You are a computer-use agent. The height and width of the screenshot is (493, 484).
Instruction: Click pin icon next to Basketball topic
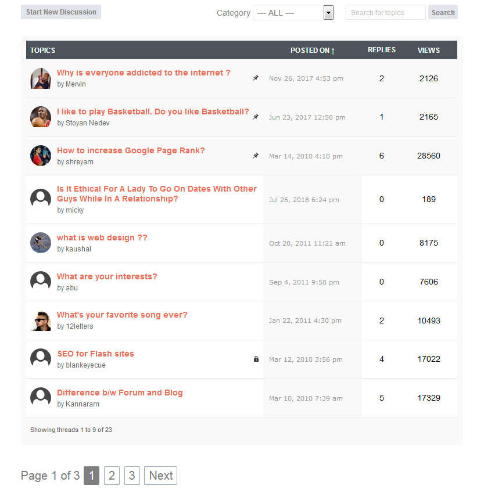click(x=256, y=117)
